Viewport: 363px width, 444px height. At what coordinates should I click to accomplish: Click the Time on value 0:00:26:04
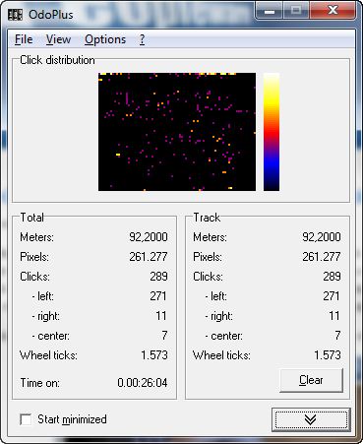point(143,383)
